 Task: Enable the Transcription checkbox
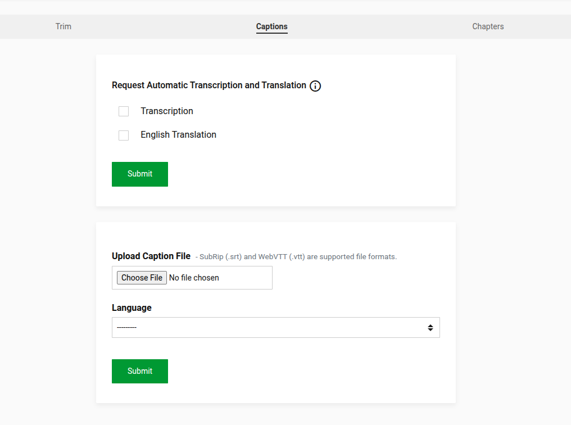124,111
